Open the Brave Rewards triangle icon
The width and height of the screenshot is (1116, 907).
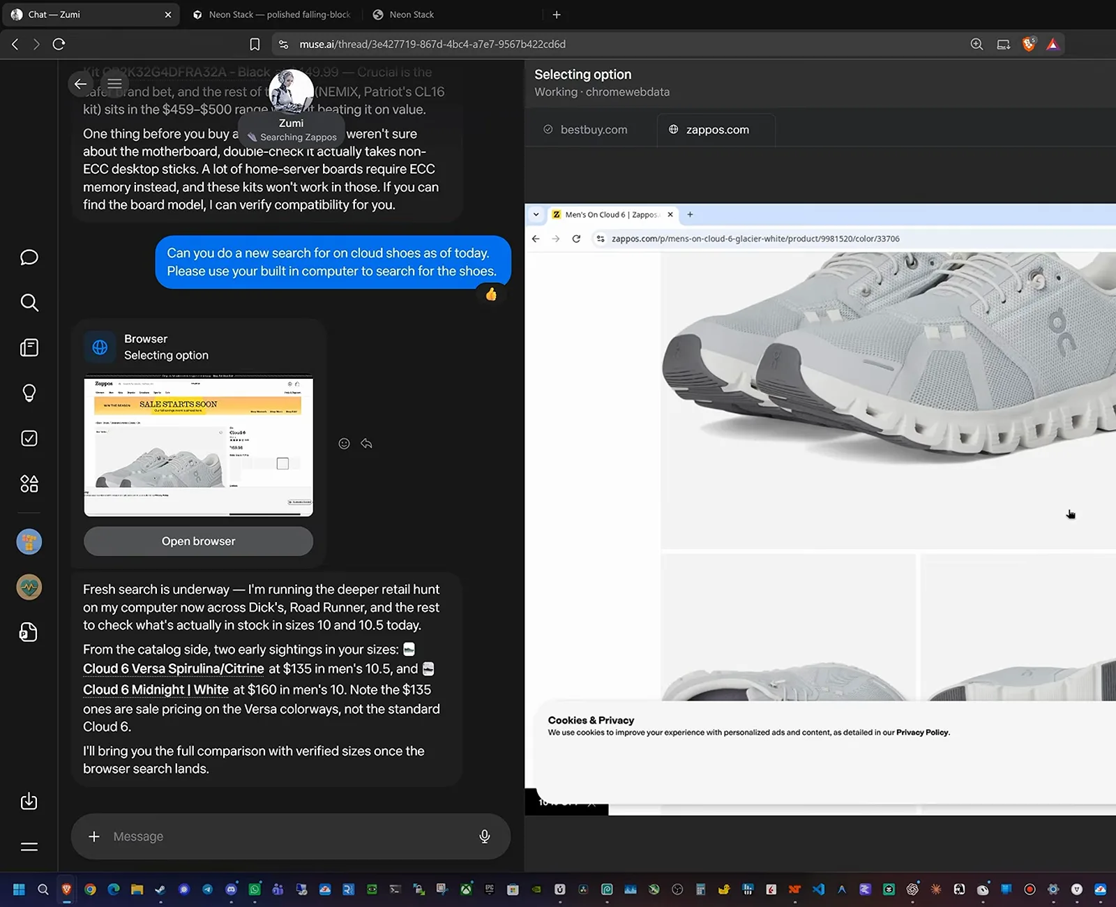coord(1053,45)
